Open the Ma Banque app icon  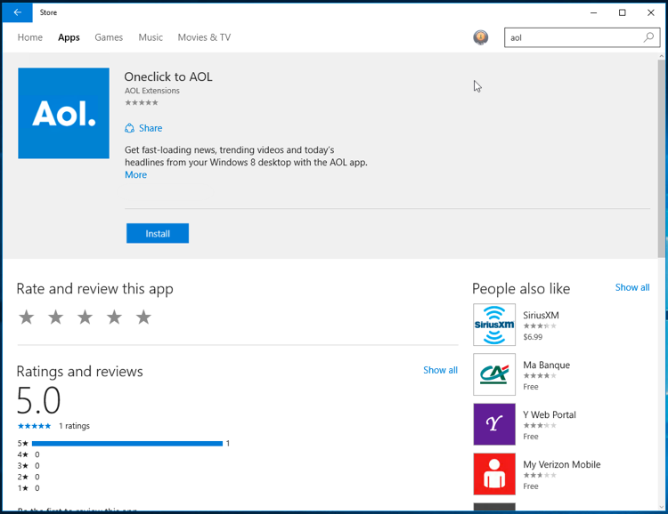pos(494,374)
